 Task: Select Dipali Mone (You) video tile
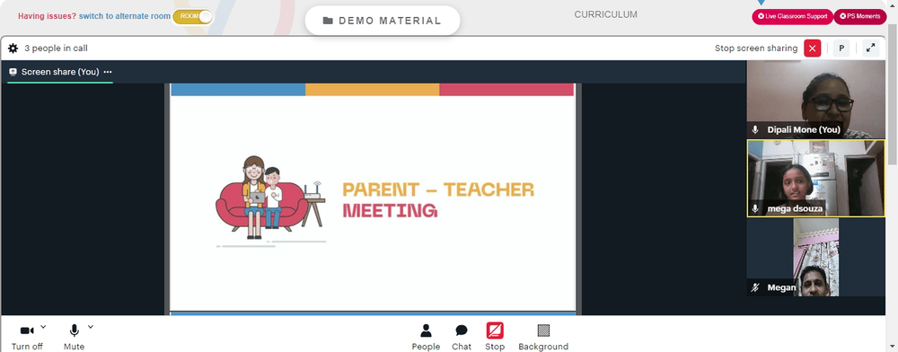click(815, 100)
